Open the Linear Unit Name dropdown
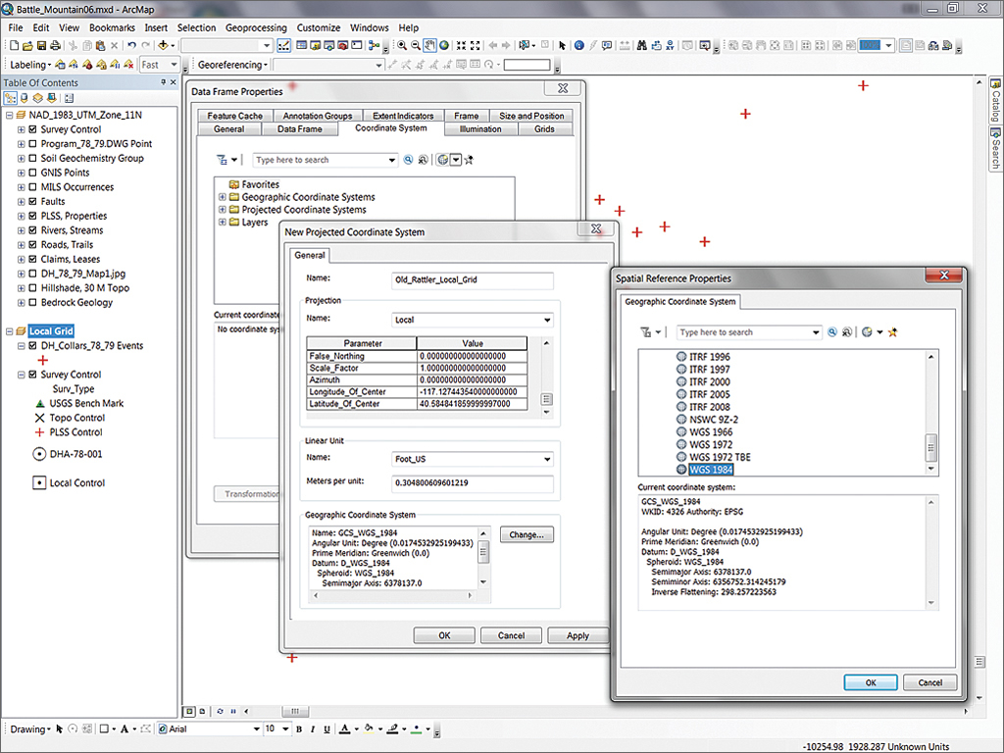The height and width of the screenshot is (753, 1004). click(x=546, y=460)
